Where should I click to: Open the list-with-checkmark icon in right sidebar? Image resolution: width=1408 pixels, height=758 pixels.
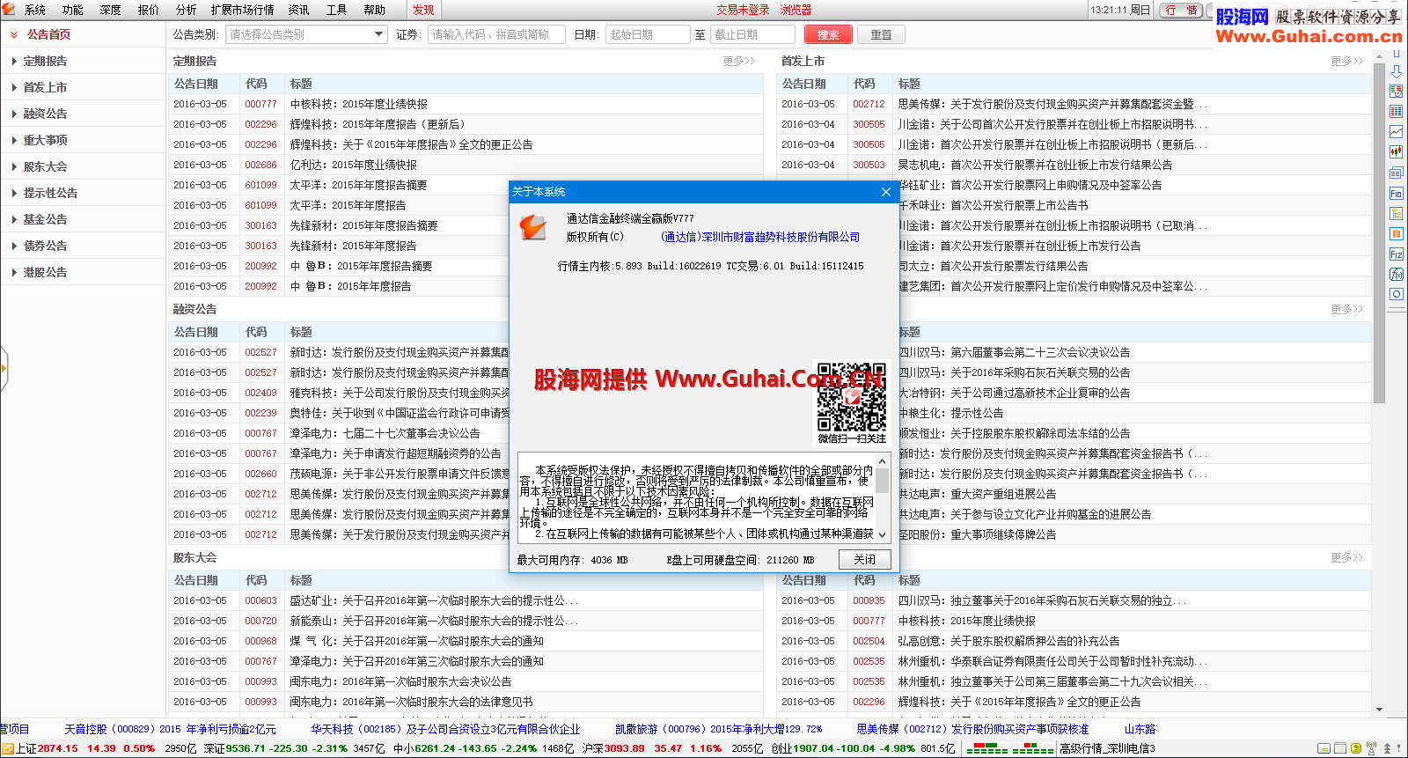(x=1397, y=92)
